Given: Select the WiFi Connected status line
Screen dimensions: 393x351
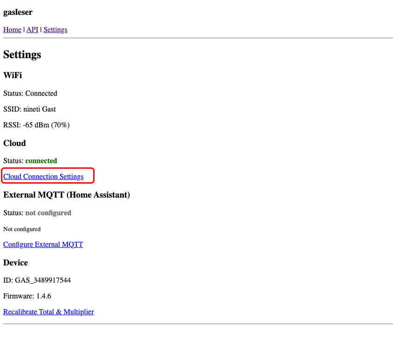Looking at the screenshot, I should [x=30, y=93].
